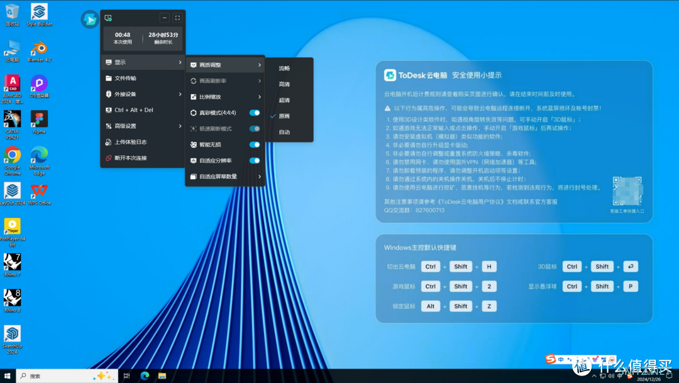Select the 此电脑 (This PC) desktop icon
The width and height of the screenshot is (679, 383).
(12, 51)
